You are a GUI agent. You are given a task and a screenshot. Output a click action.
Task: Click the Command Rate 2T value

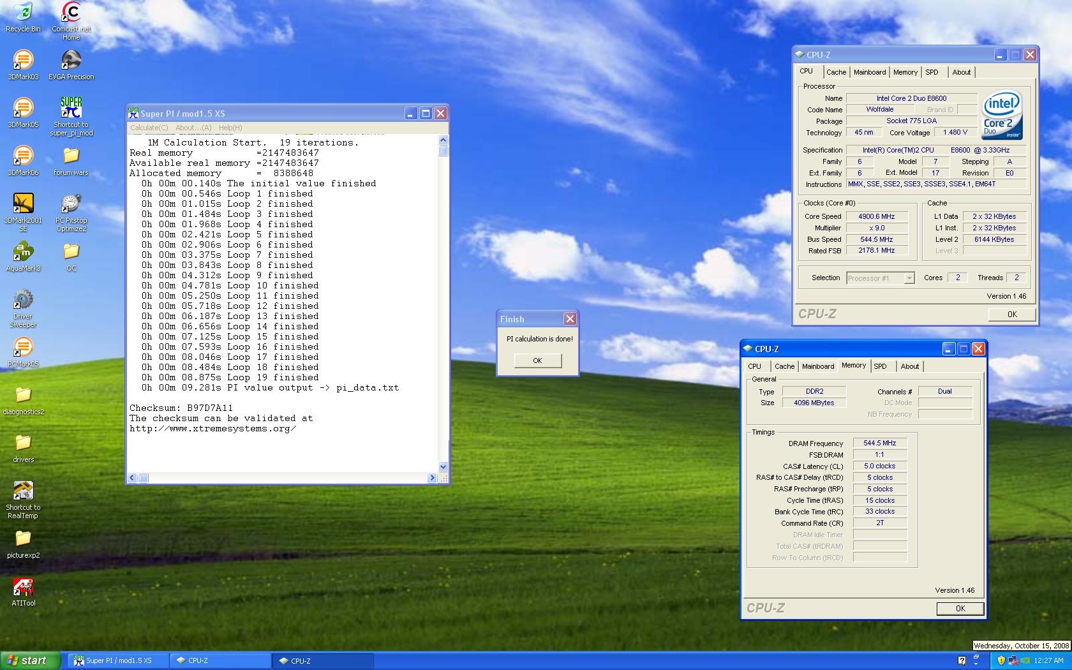(880, 523)
